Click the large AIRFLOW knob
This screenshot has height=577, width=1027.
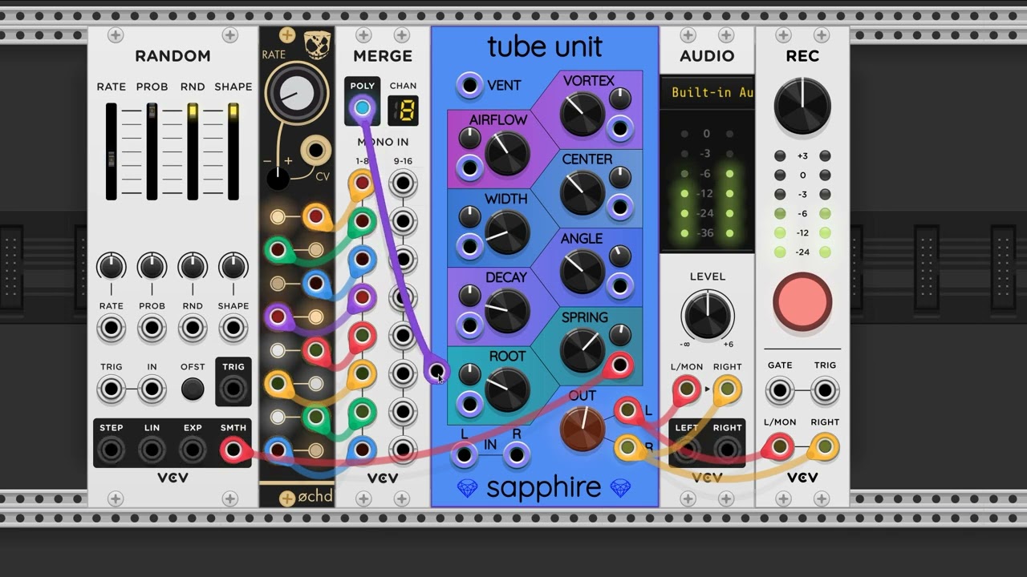[507, 154]
